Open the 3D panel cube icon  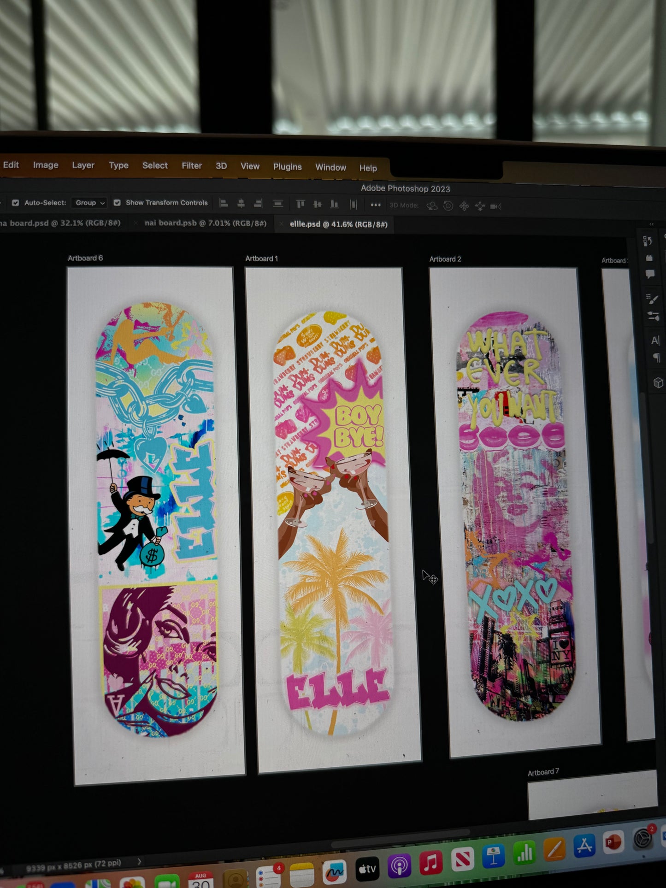[x=658, y=383]
